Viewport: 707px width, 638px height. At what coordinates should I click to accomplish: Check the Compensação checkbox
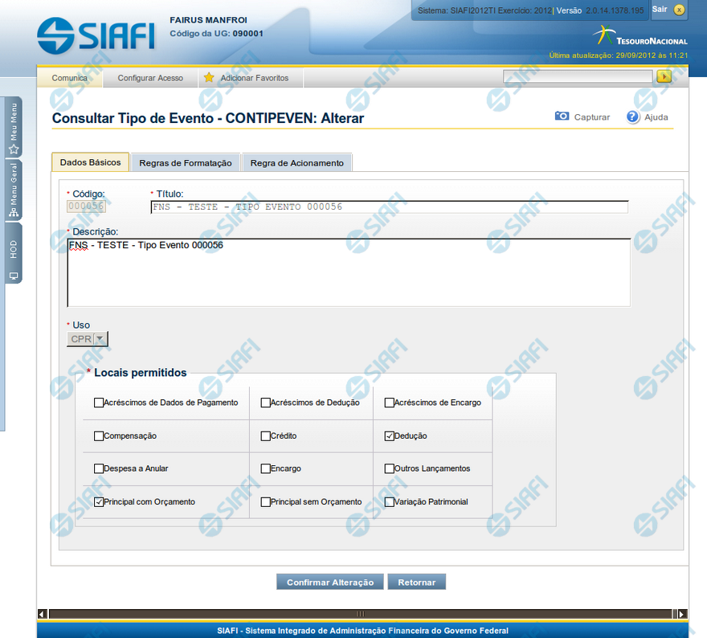99,436
